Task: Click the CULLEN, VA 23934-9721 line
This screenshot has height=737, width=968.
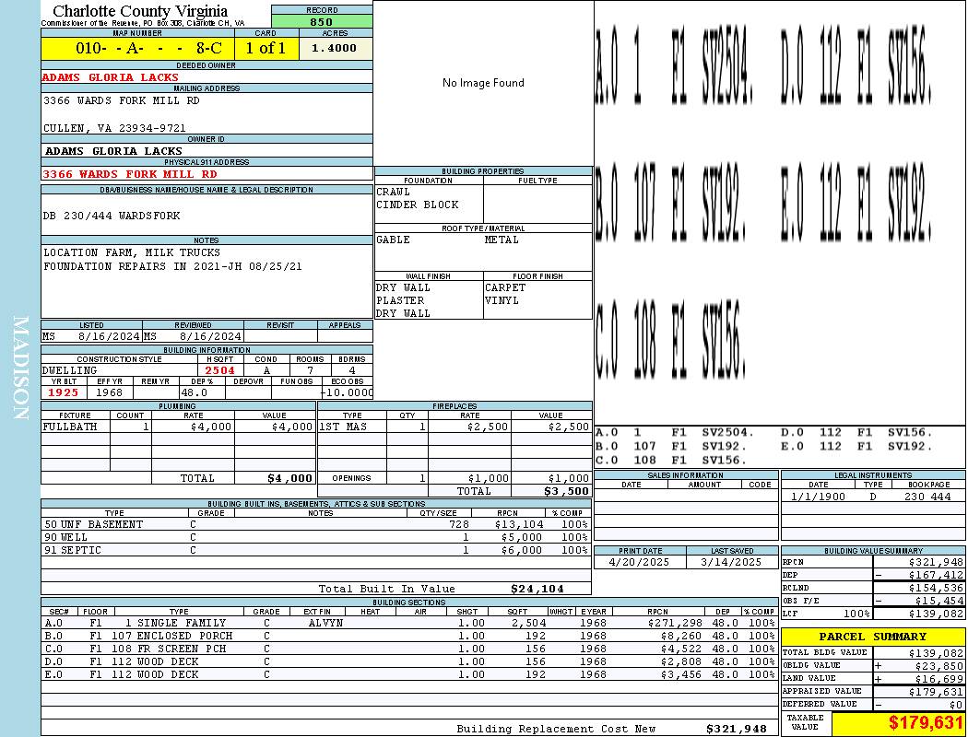Action: pos(114,128)
